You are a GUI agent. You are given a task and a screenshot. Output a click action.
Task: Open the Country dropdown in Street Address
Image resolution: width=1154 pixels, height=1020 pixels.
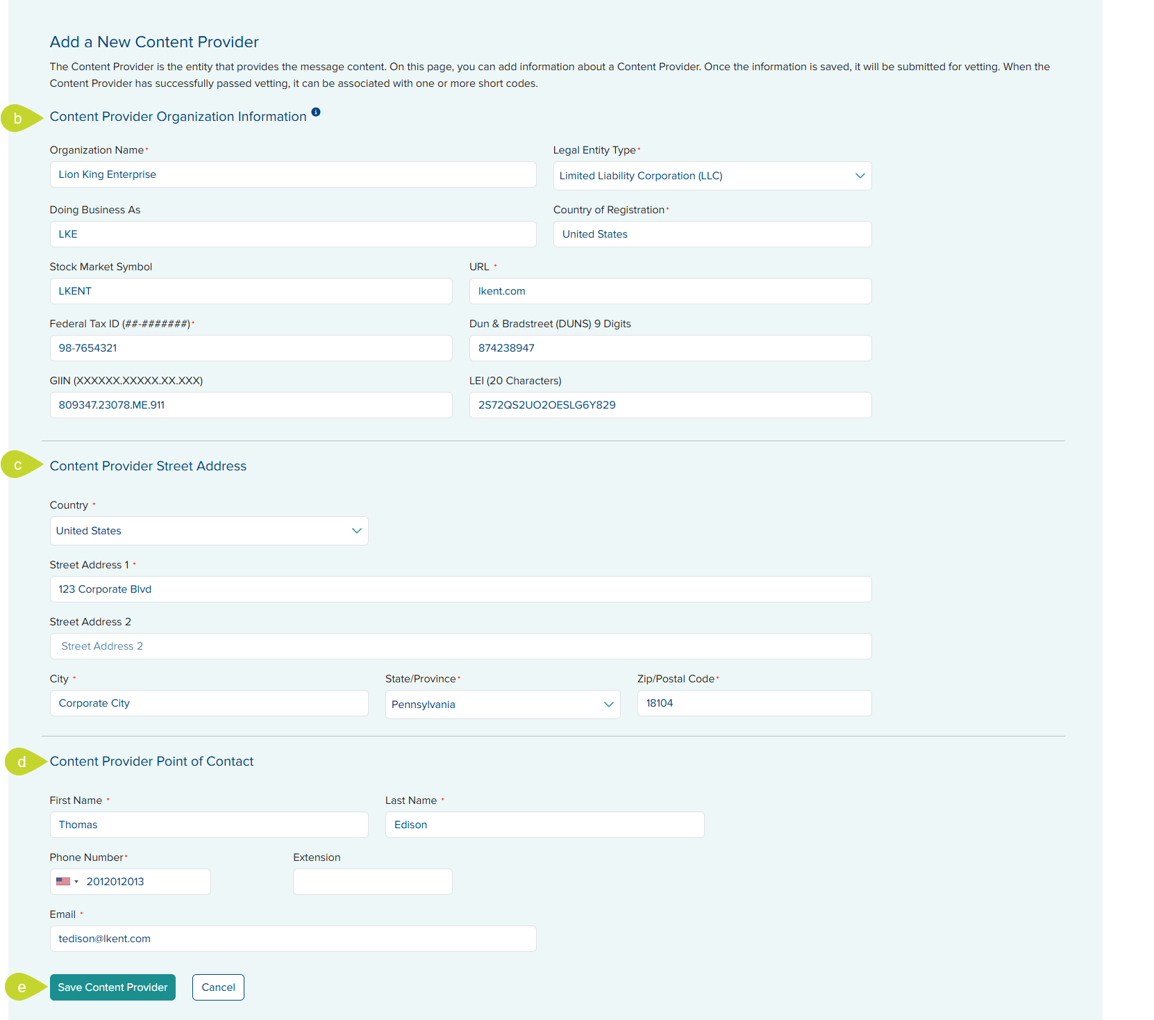(209, 531)
